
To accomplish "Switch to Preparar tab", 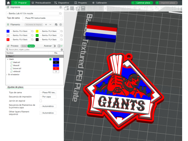I will pos(21,3).
